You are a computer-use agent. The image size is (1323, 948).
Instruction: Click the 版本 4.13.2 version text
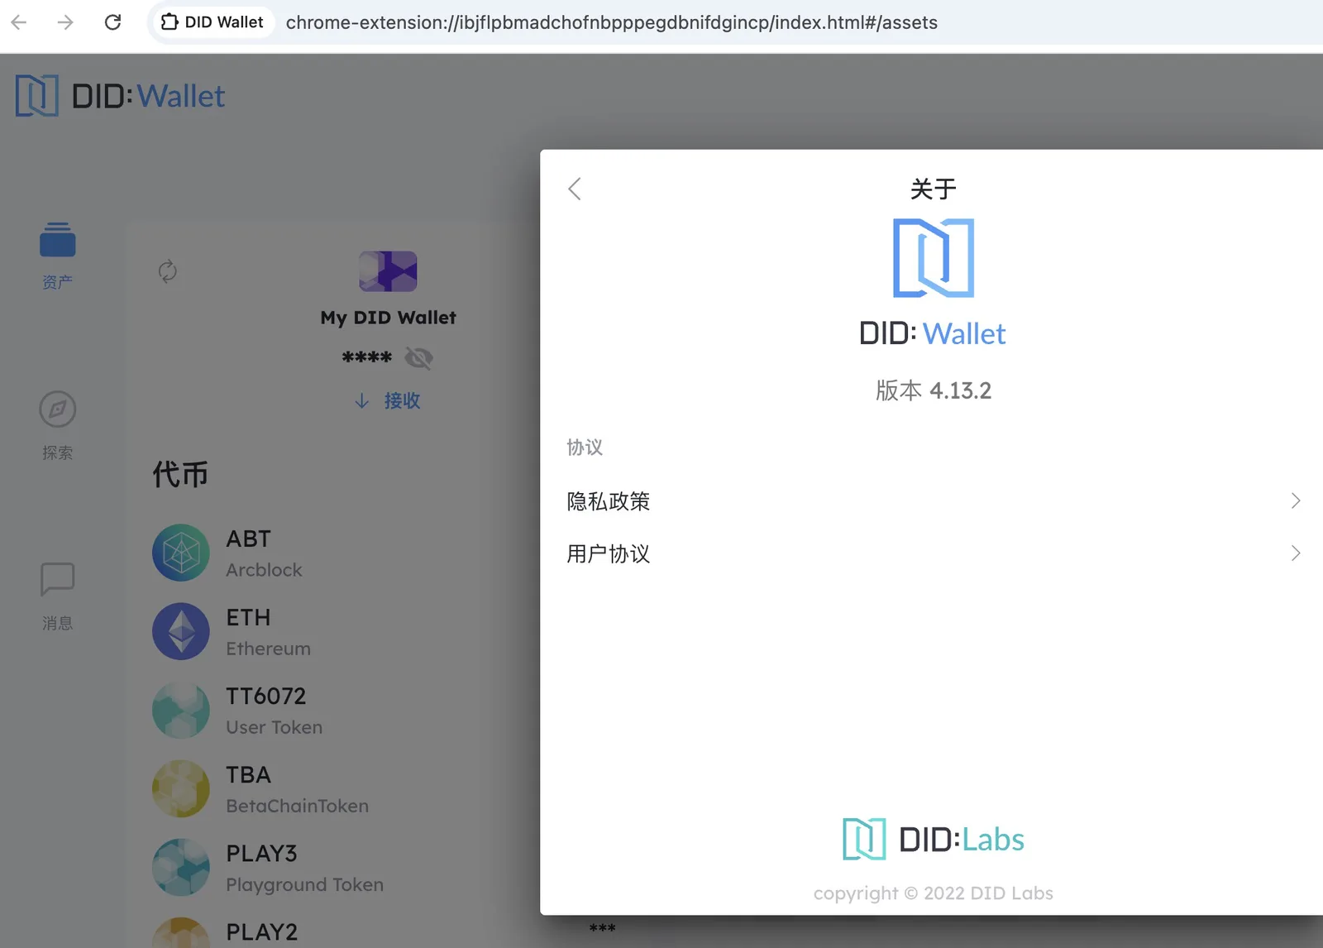(934, 390)
